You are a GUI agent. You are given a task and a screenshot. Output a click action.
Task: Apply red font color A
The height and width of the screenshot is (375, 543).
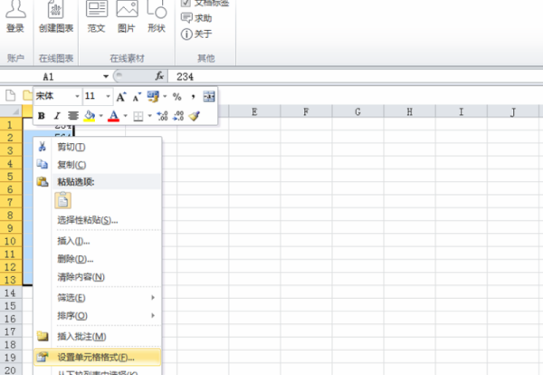pyautogui.click(x=114, y=116)
